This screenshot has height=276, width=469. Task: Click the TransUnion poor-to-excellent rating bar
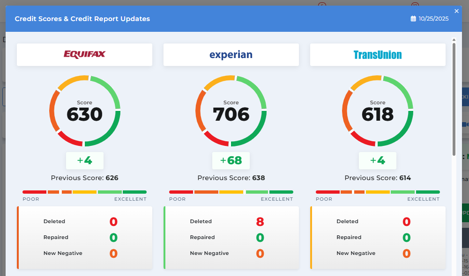378,192
